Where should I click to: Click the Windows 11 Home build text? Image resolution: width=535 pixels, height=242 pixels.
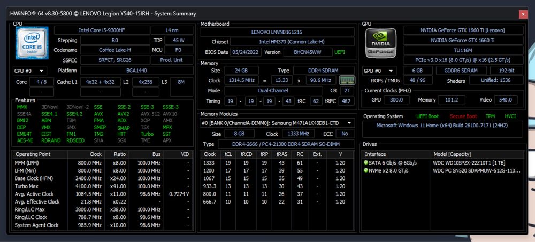442,125
